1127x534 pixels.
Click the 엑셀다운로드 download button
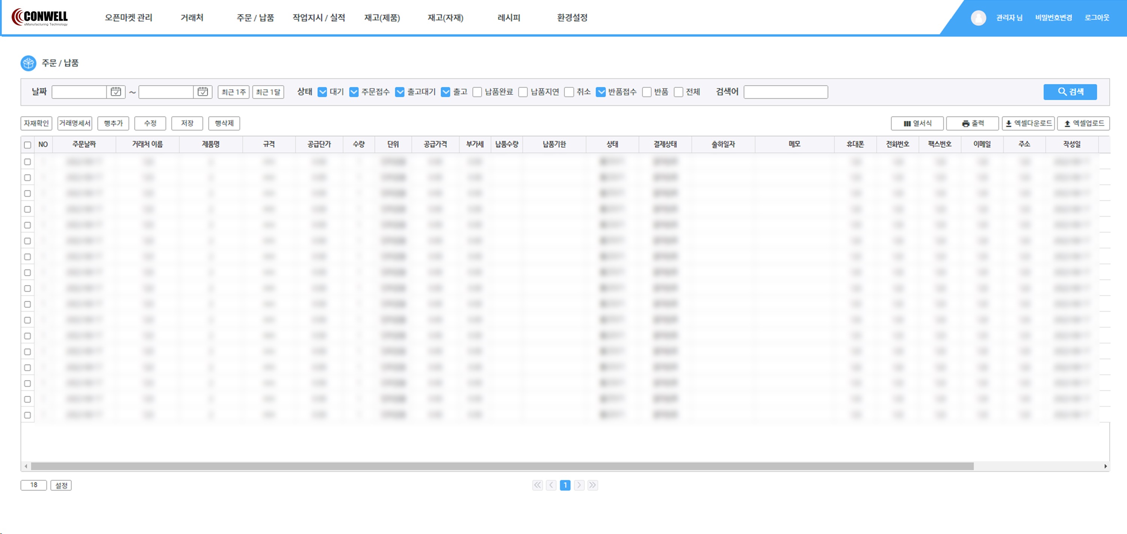(x=1028, y=124)
